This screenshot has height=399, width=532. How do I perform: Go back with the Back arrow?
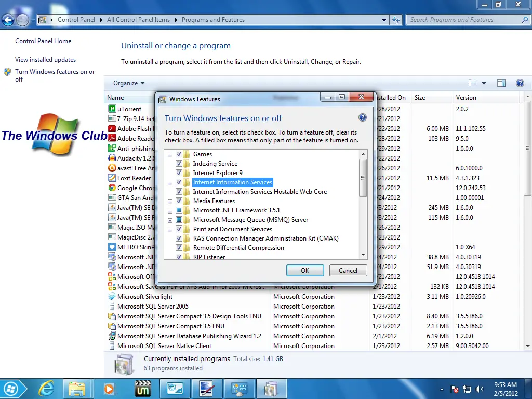pyautogui.click(x=8, y=20)
